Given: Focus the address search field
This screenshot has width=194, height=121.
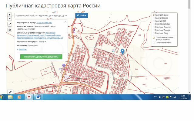Looking at the screenshot, I should click(x=45, y=15).
